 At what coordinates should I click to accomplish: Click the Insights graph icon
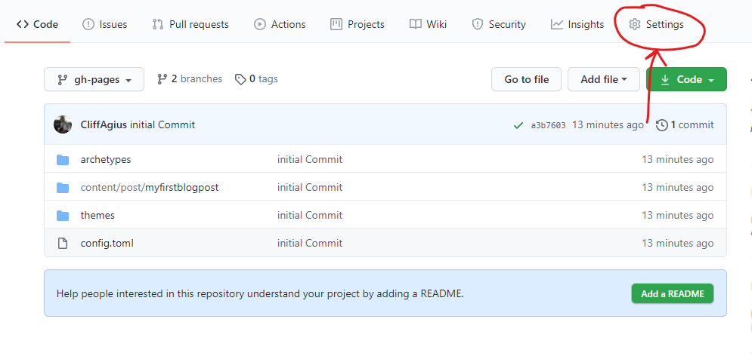click(557, 24)
